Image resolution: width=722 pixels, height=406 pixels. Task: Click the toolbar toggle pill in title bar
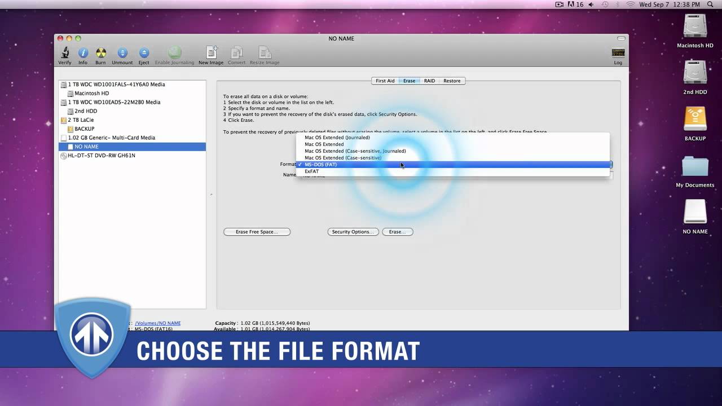pyautogui.click(x=621, y=38)
